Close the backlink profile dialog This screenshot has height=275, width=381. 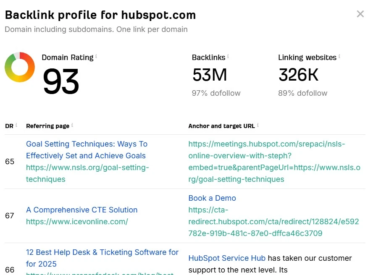coord(360,14)
